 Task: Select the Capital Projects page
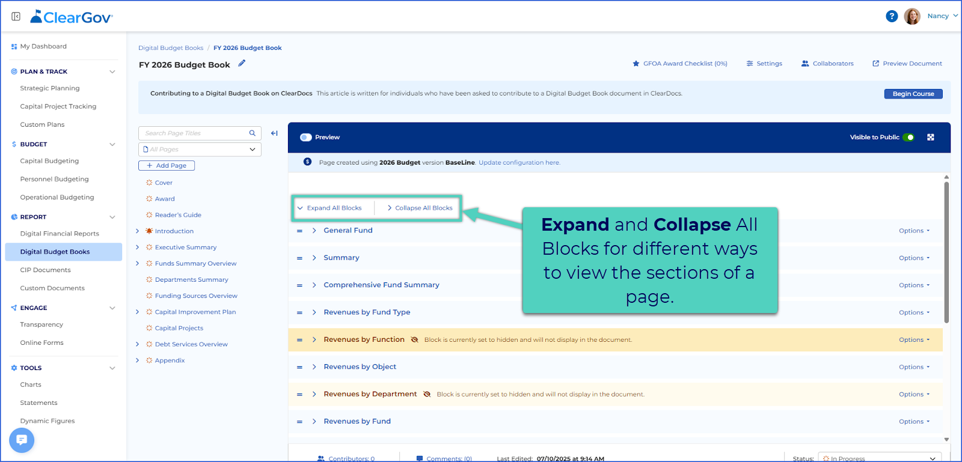pyautogui.click(x=179, y=329)
